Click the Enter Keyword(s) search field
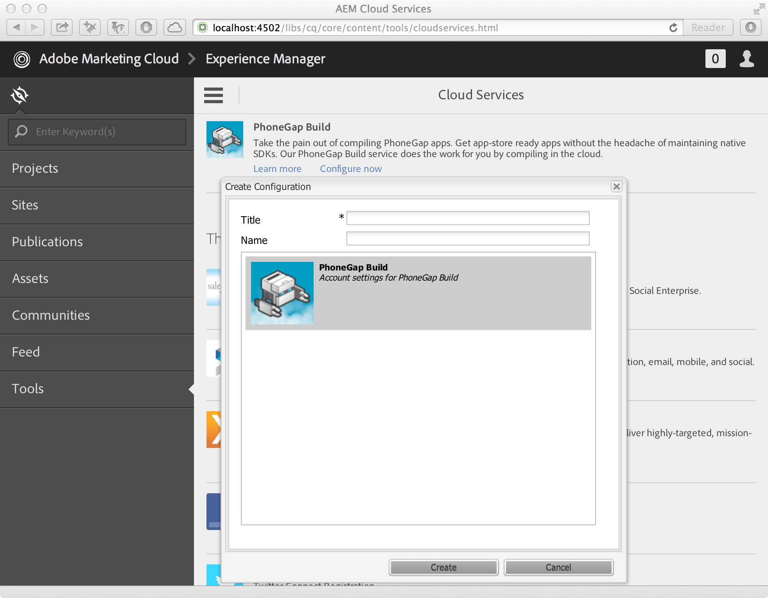The image size is (768, 598). 97,132
